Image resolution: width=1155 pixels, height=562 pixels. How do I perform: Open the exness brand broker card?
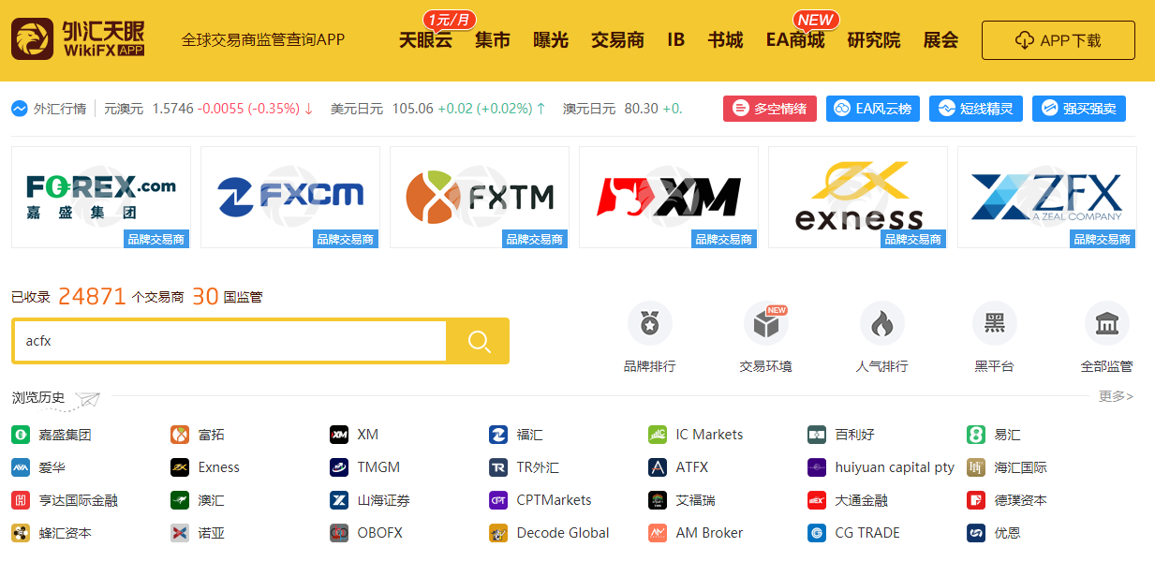[858, 198]
